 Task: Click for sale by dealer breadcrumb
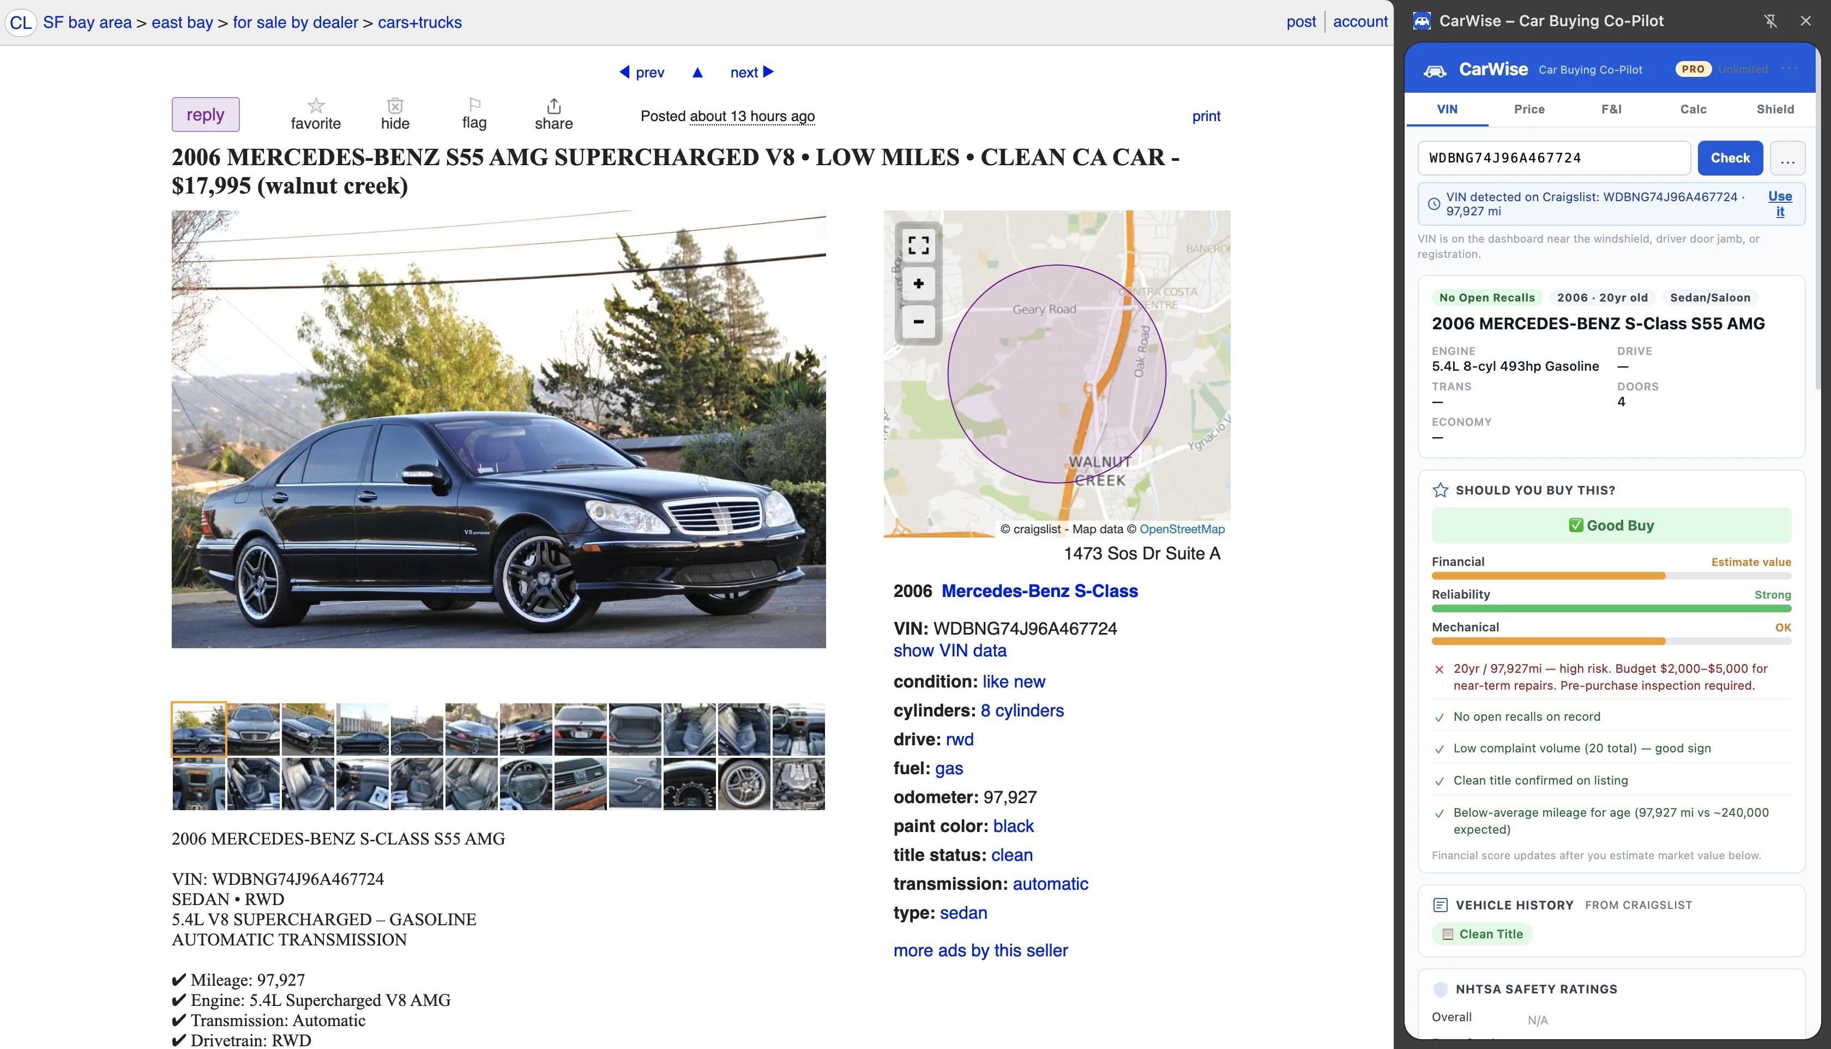pos(296,22)
